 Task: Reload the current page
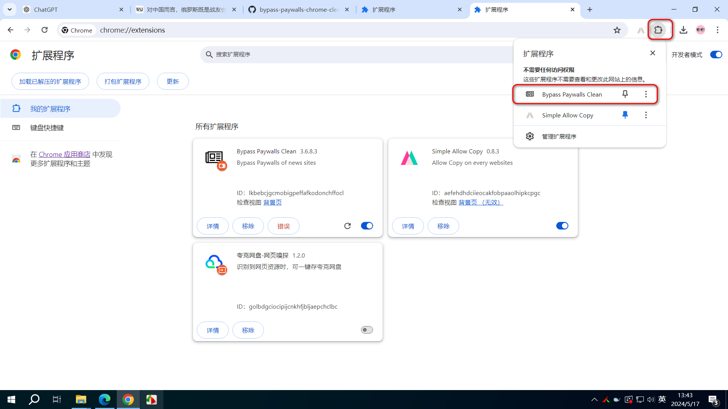point(45,30)
